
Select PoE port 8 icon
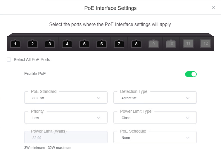click(x=136, y=44)
